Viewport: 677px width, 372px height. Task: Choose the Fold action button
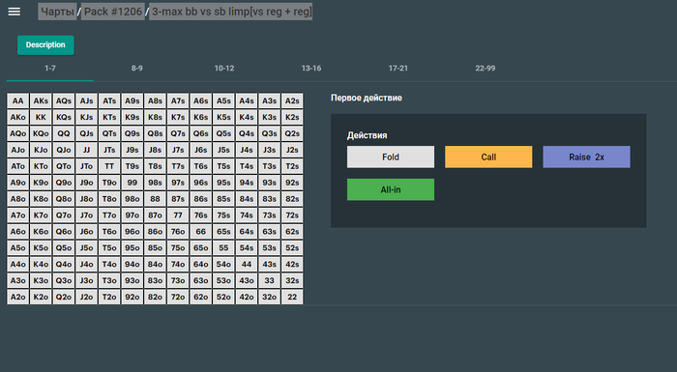point(391,157)
